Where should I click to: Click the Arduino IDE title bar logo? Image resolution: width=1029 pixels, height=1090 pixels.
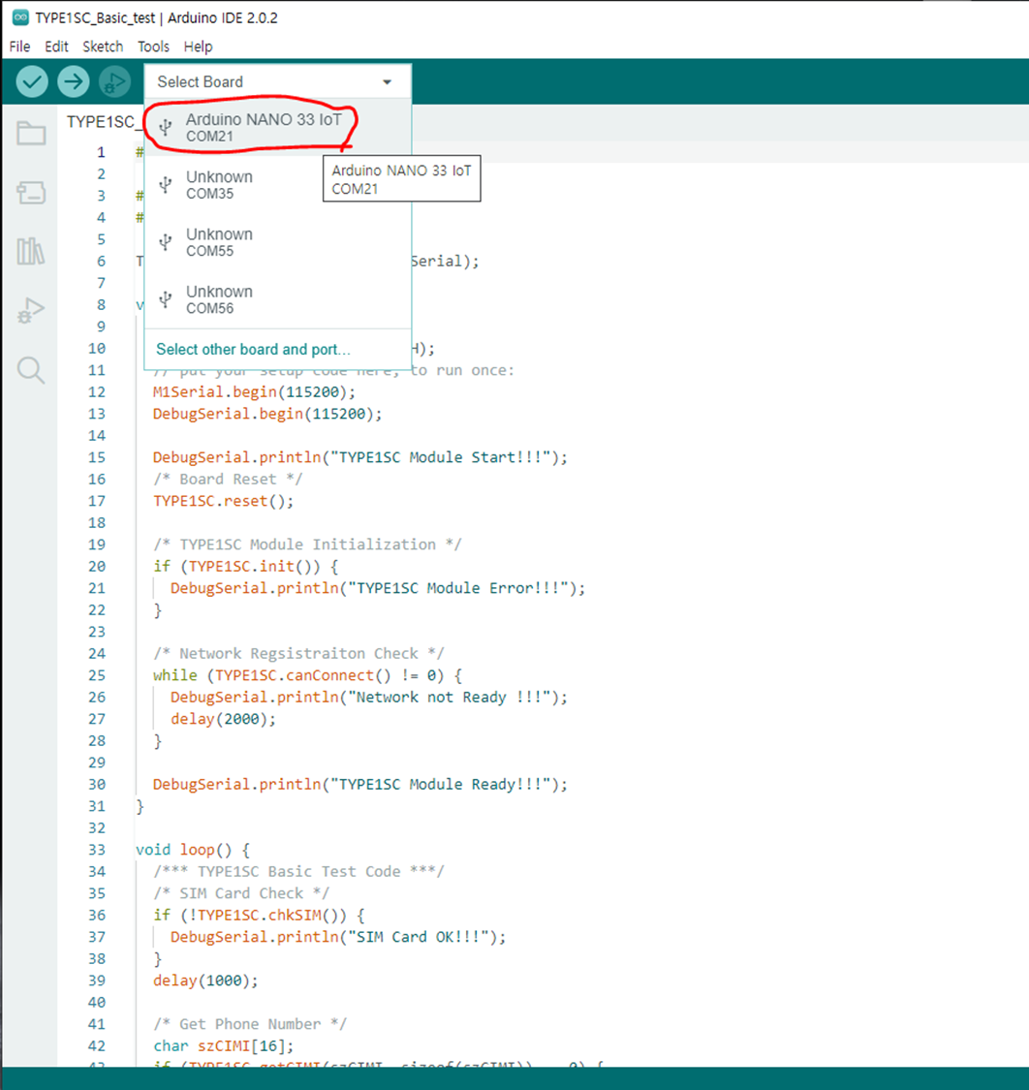[21, 18]
